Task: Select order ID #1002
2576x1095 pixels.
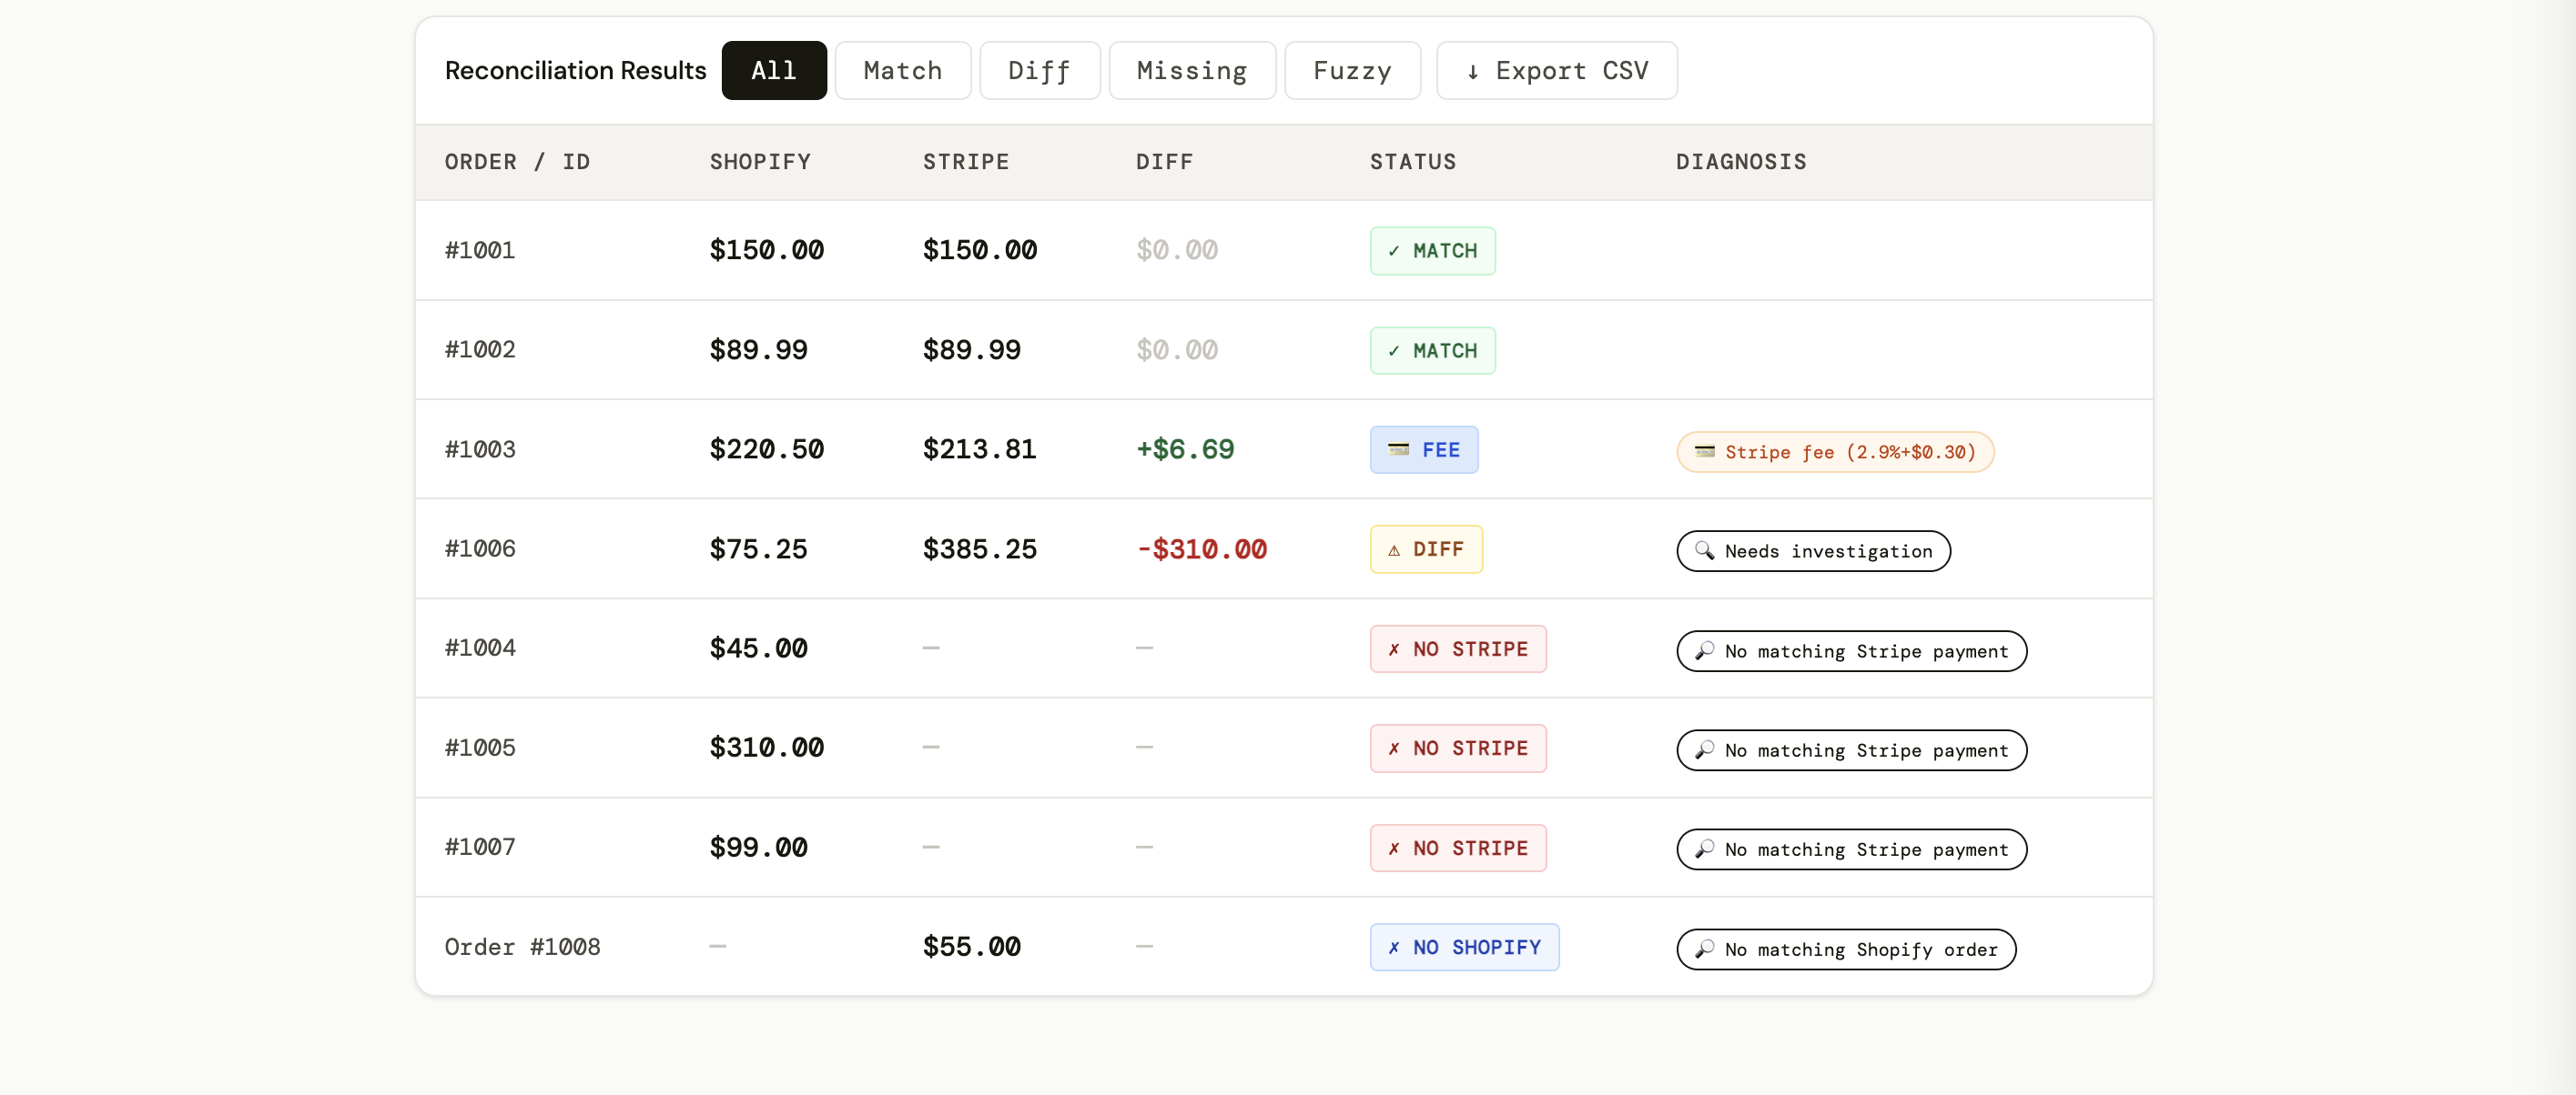Action: click(x=480, y=349)
